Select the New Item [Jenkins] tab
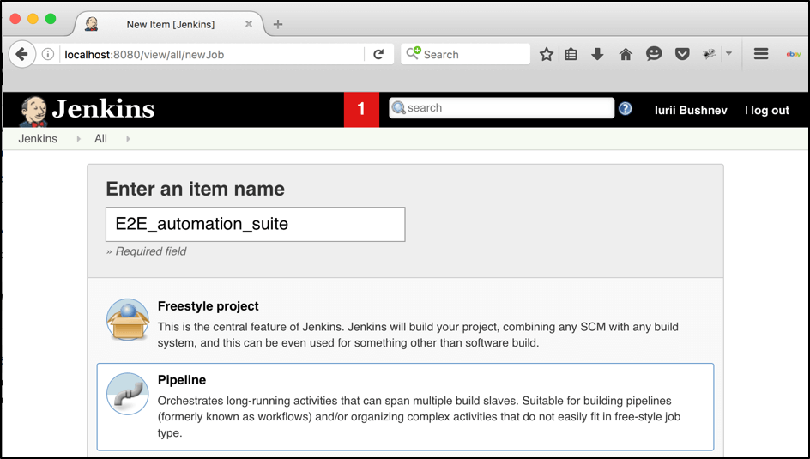 pyautogui.click(x=171, y=24)
